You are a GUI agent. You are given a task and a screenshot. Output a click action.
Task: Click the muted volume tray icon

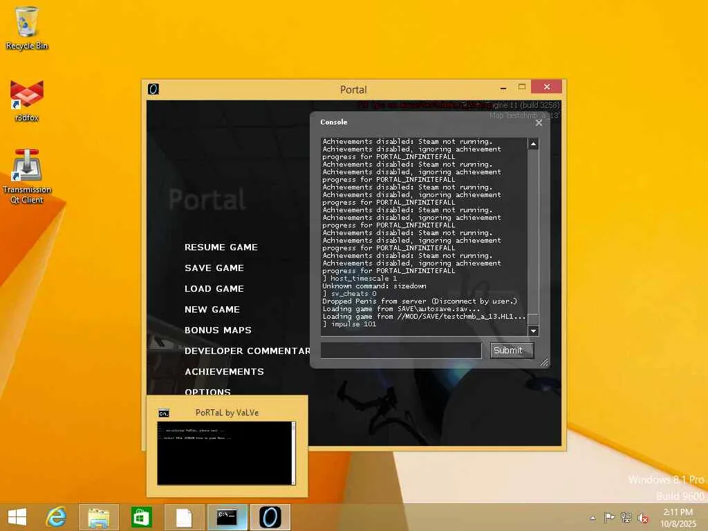click(x=643, y=517)
